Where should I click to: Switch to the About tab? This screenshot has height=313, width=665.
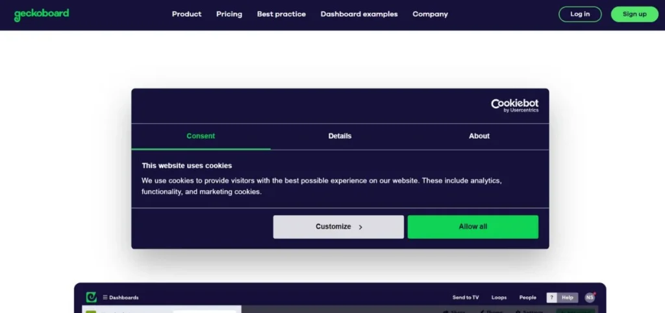[479, 136]
